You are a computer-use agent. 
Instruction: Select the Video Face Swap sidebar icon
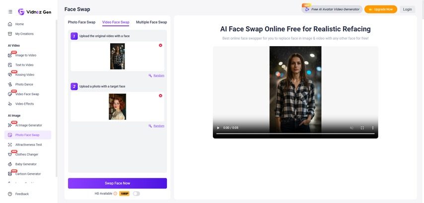(10, 94)
